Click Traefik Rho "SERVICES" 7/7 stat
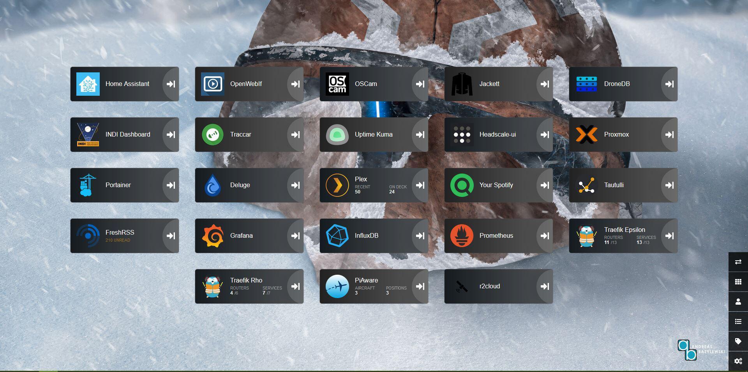This screenshot has height=372, width=748. point(272,290)
